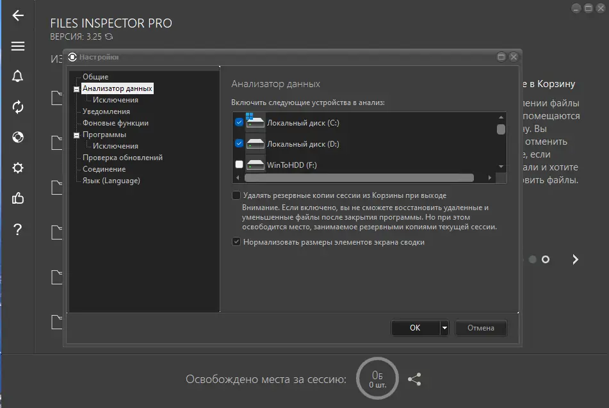Open the hamburger menu in sidebar

[18, 46]
